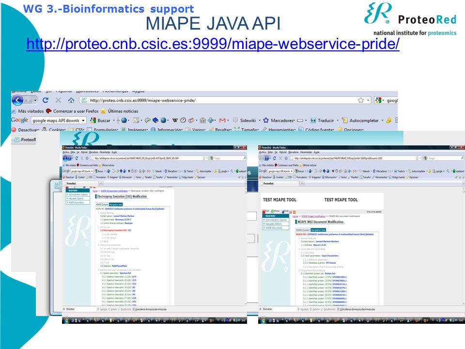Reload page in right Firefox window
This screenshot has width=465, height=349.
[274, 158]
